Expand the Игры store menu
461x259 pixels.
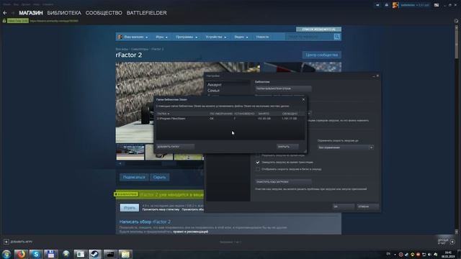[161, 37]
